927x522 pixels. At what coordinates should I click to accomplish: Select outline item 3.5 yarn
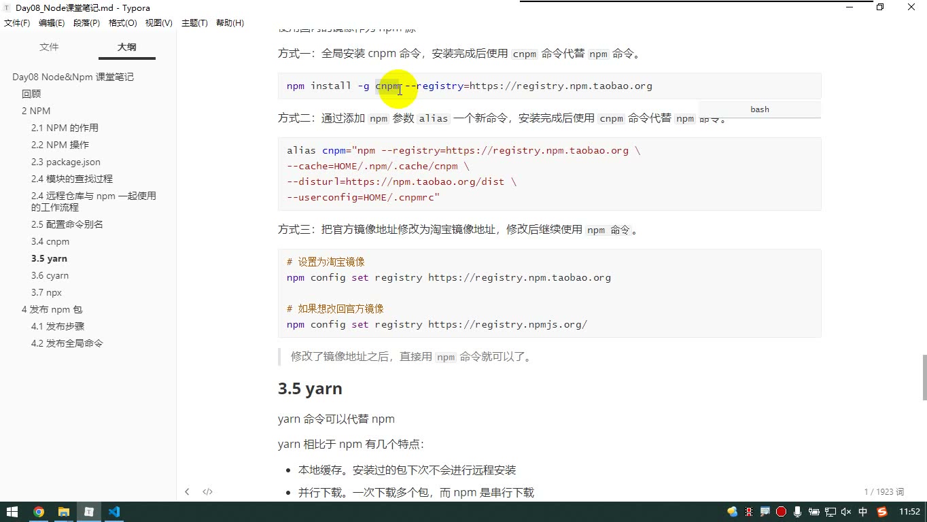click(49, 258)
